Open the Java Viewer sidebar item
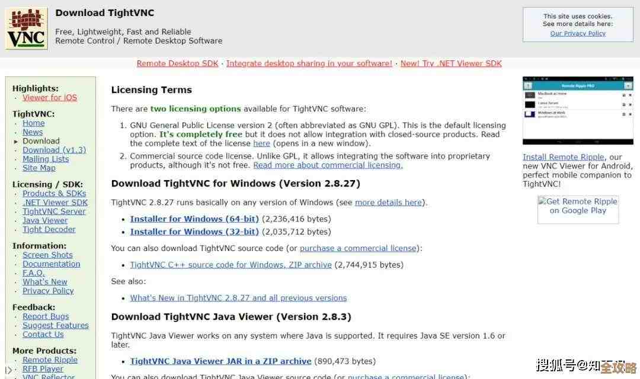 coord(45,220)
